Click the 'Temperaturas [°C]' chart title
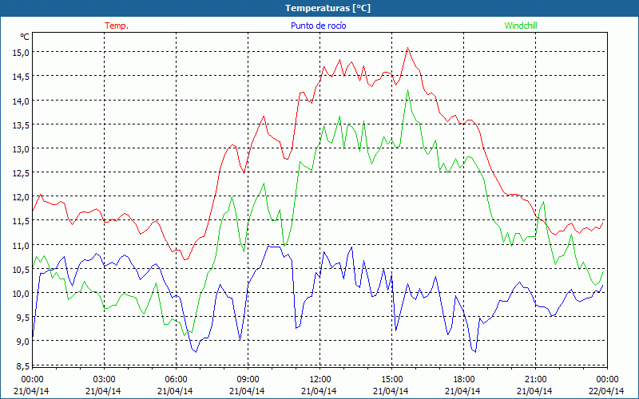 pos(327,8)
